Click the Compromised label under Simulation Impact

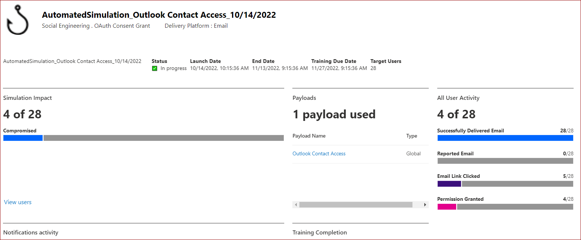click(20, 131)
